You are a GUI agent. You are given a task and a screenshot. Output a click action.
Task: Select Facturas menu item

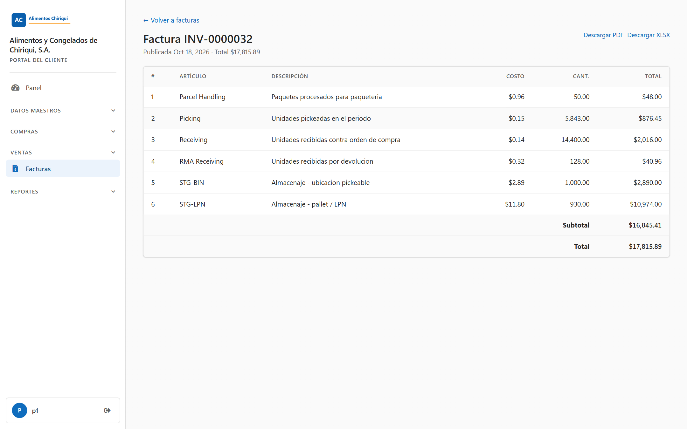coord(63,168)
